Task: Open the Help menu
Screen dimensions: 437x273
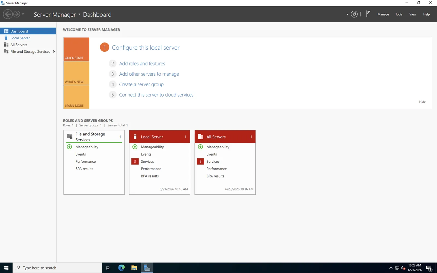Action: coord(426,14)
